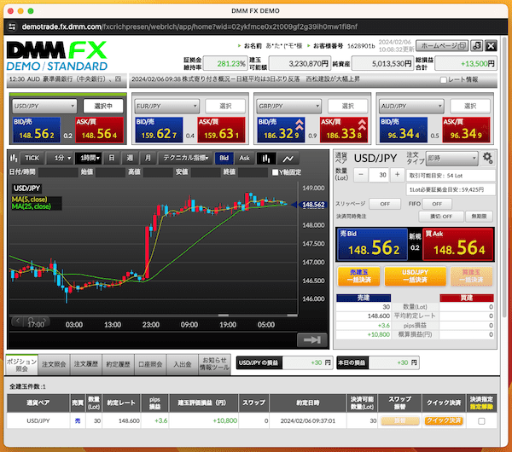This screenshot has width=512, height=452.
Task: Open USD/JPY currency pair dropdown
Action: (x=44, y=106)
